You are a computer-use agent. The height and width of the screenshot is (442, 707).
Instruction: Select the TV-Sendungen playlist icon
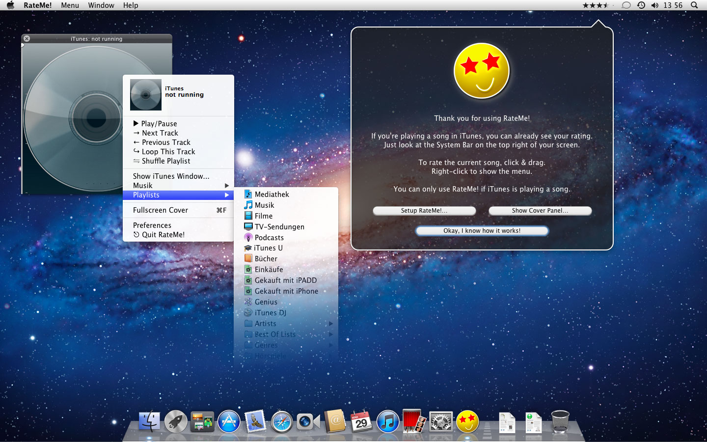pos(248,227)
